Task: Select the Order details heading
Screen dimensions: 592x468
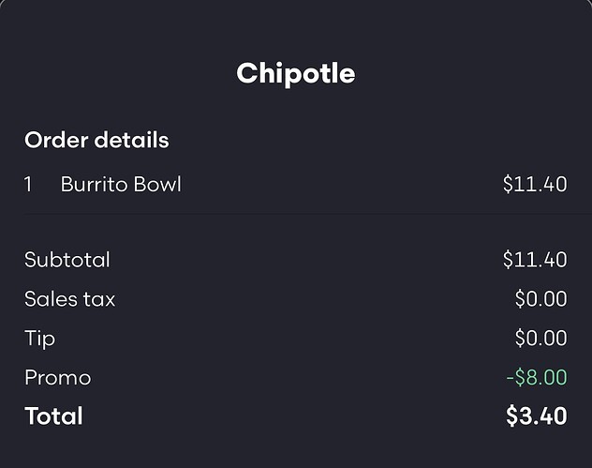Action: pos(96,141)
